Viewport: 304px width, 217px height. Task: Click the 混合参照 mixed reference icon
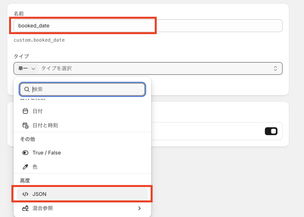[26, 208]
